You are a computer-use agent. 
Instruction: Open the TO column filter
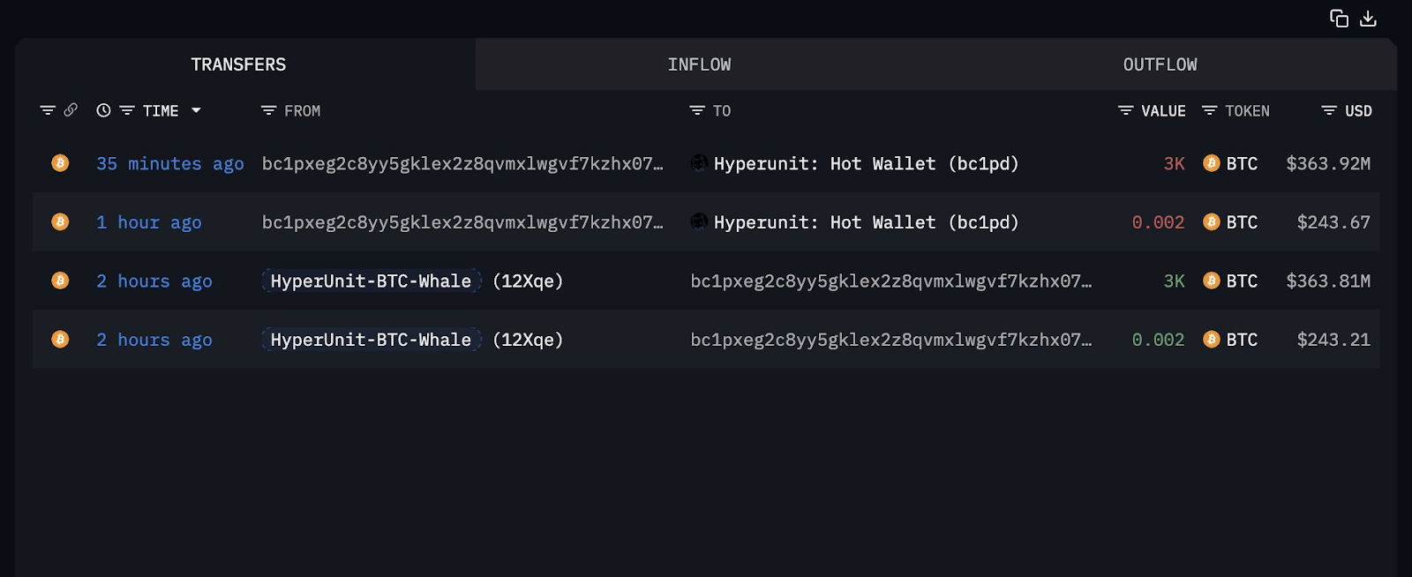click(697, 110)
